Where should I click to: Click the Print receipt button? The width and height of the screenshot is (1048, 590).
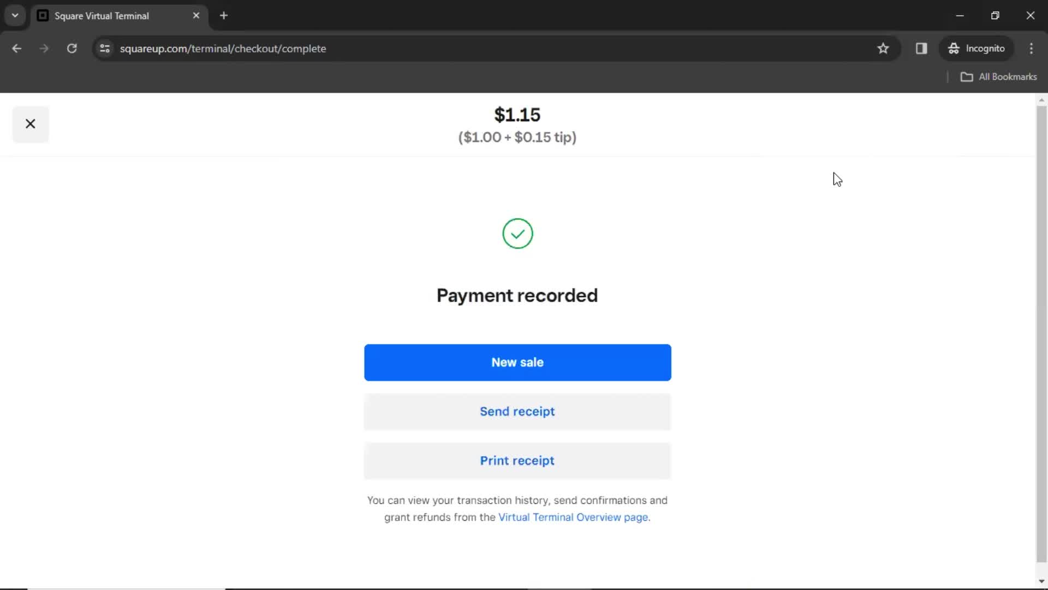(517, 461)
